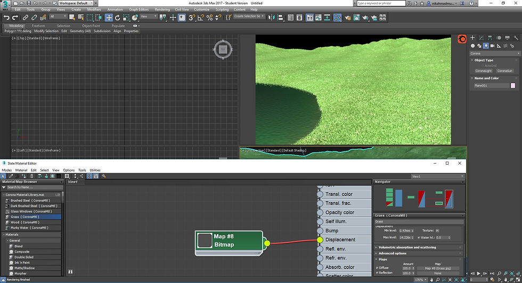Choose the Rectangular Selection Region tool

point(90,18)
